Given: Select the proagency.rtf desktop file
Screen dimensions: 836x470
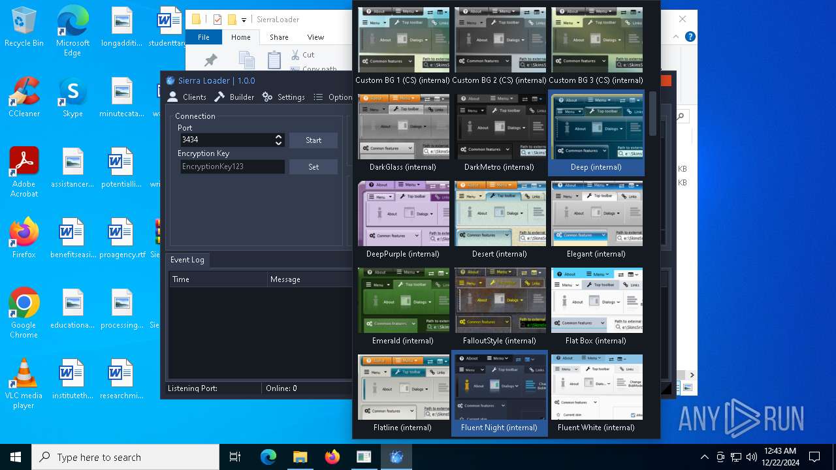Looking at the screenshot, I should tap(122, 238).
